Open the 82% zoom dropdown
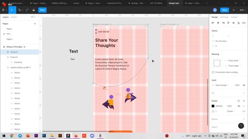248x139 pixels. [243, 10]
